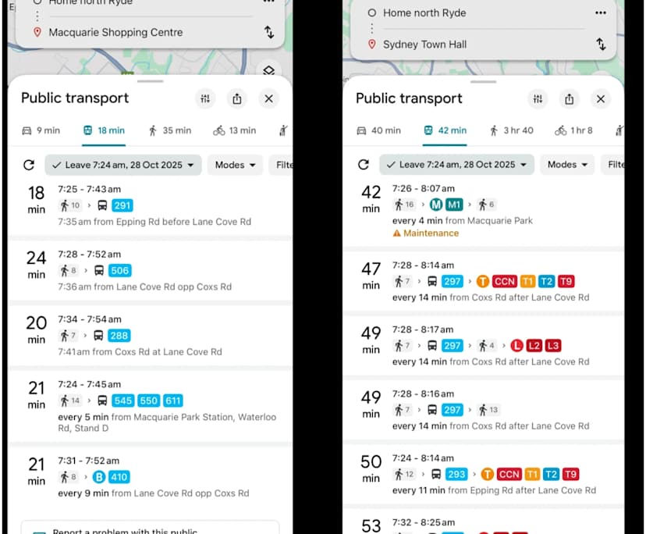Open the 18 min route via bus 291

(x=148, y=205)
